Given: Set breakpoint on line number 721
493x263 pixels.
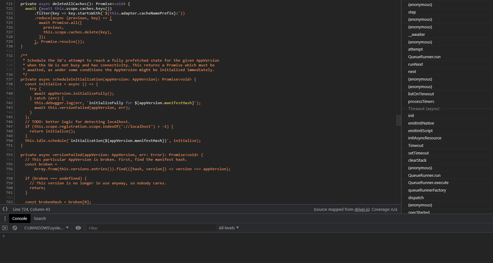Looking at the screenshot, I should pyautogui.click(x=9, y=4).
